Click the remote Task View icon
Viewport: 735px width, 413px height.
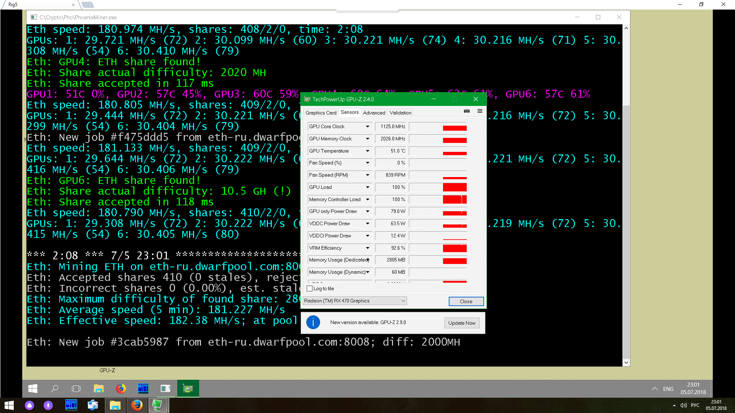click(76, 389)
